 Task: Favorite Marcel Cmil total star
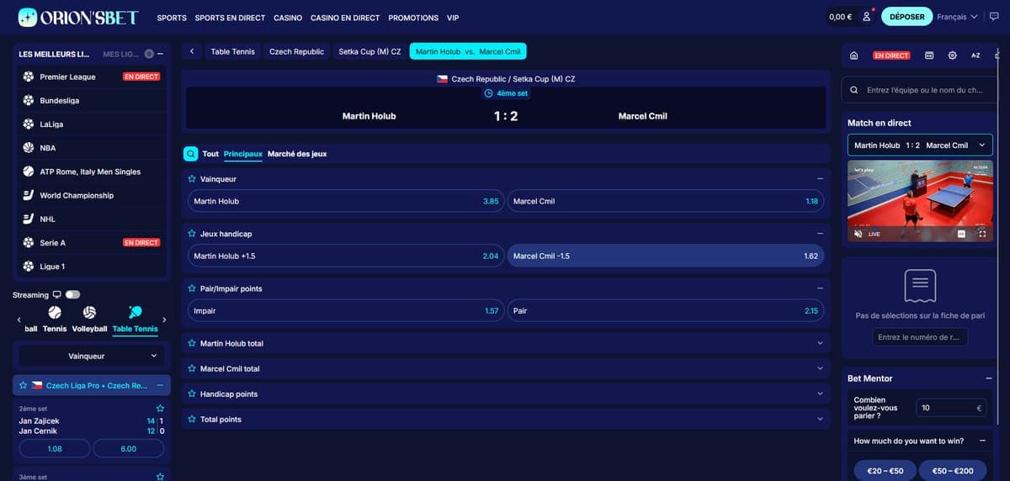[192, 368]
